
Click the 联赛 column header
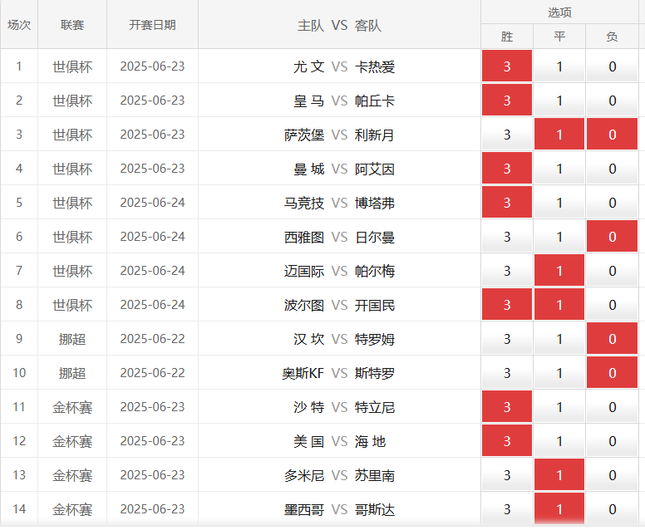(72, 25)
